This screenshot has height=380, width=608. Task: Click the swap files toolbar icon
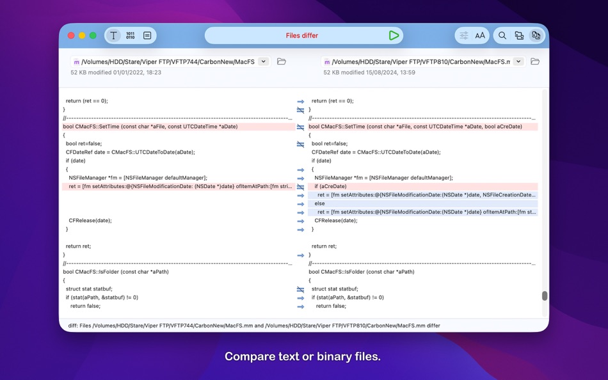[519, 35]
